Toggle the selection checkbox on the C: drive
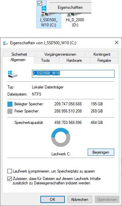 tap(40, 3)
